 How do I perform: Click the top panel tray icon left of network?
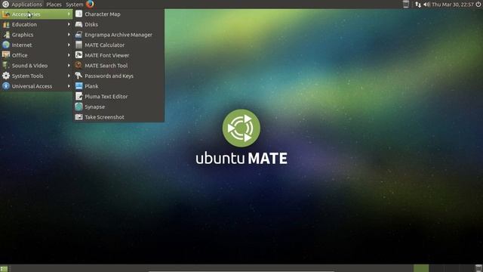click(406, 4)
